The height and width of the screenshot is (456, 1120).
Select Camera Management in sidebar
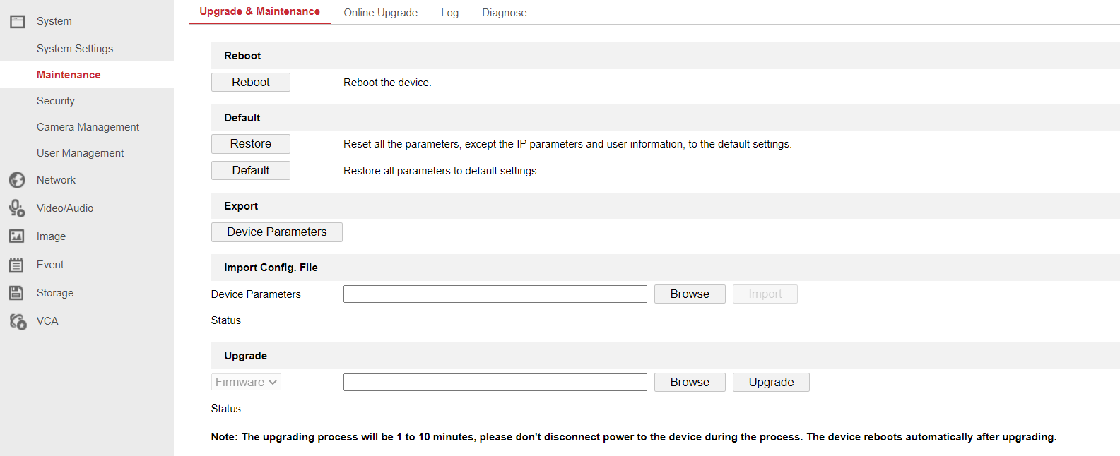point(88,127)
